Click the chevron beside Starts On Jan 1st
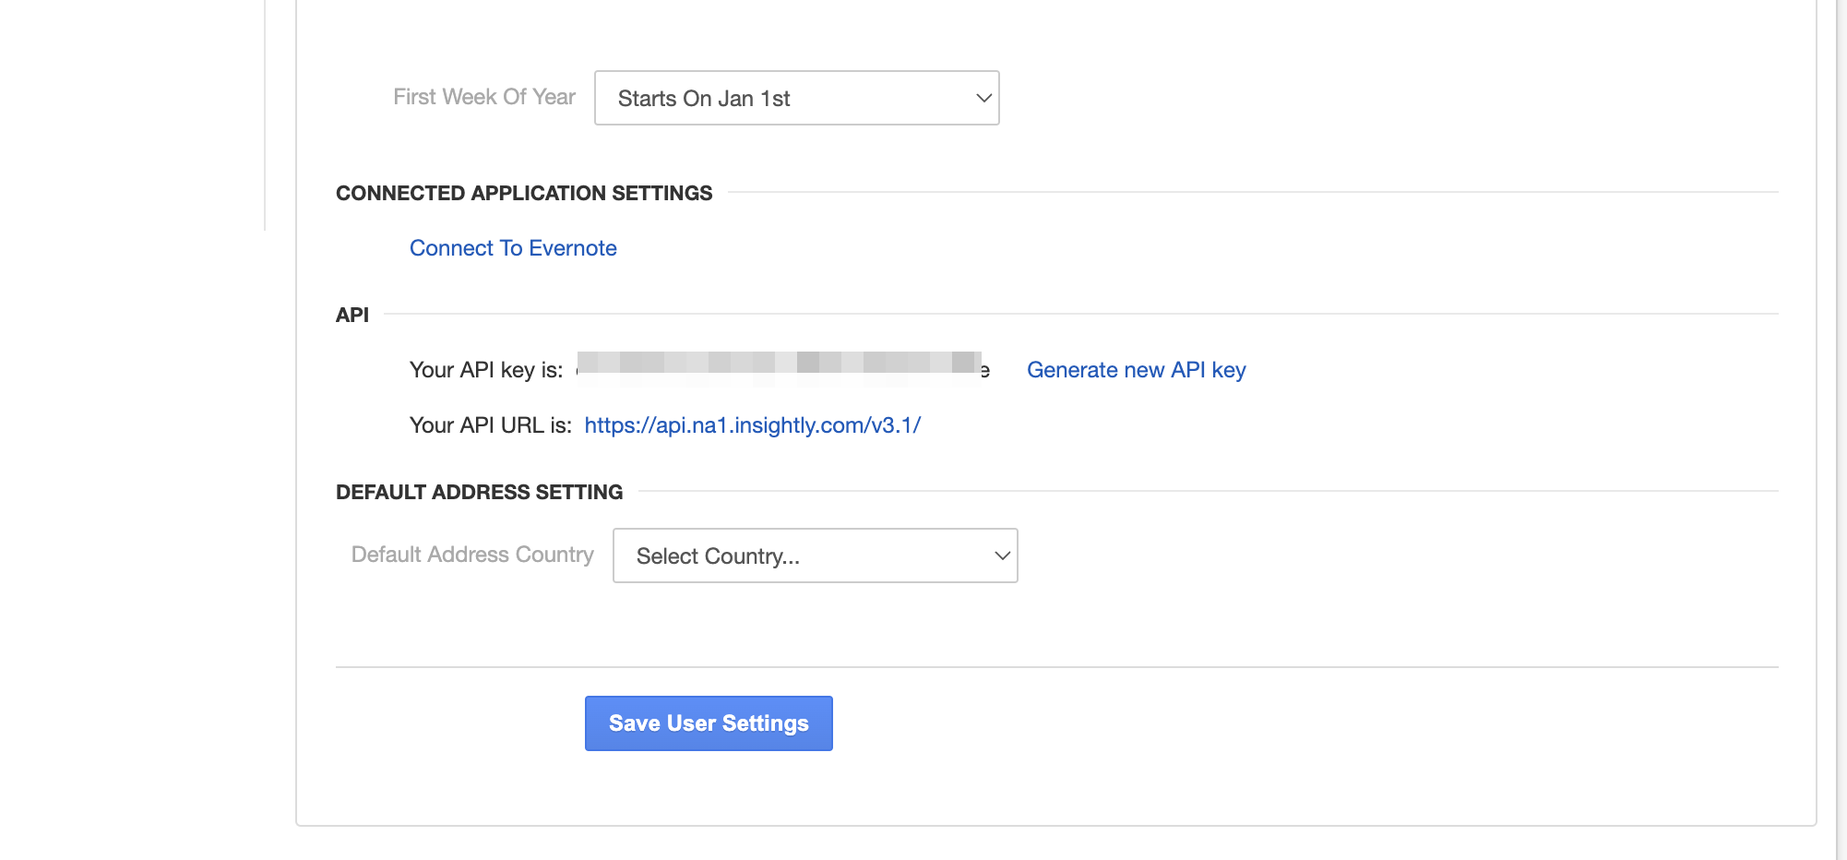This screenshot has width=1847, height=860. pyautogui.click(x=983, y=98)
